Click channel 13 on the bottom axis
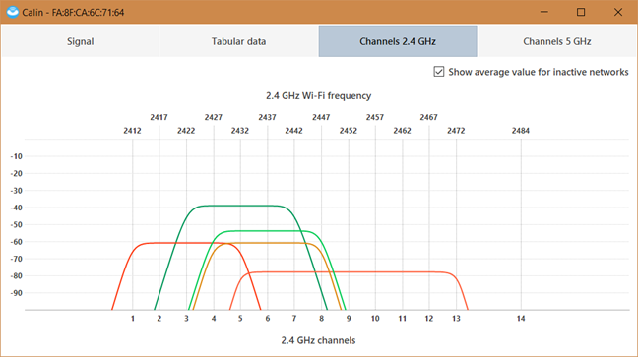 click(456, 319)
